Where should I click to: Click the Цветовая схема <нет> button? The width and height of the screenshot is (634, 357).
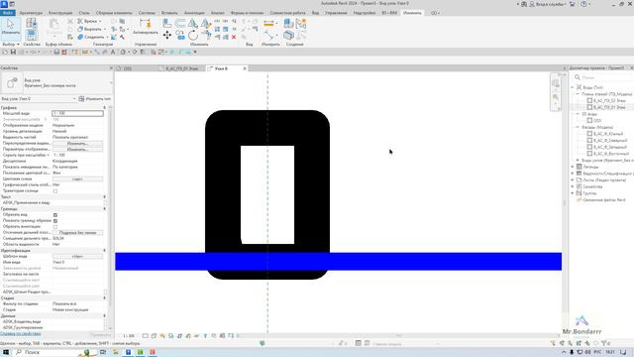point(77,178)
